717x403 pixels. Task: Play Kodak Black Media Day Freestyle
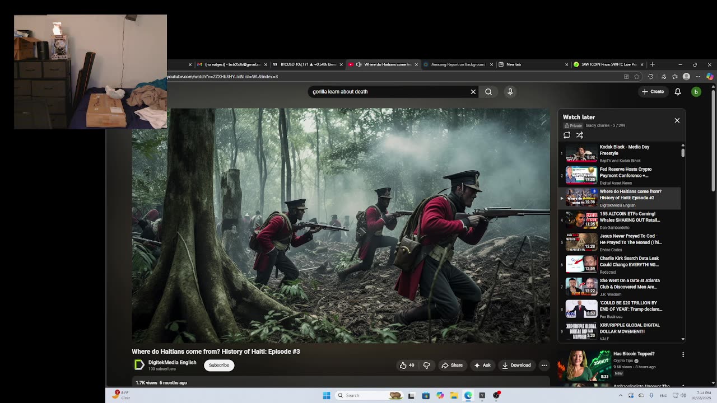[x=621, y=153]
